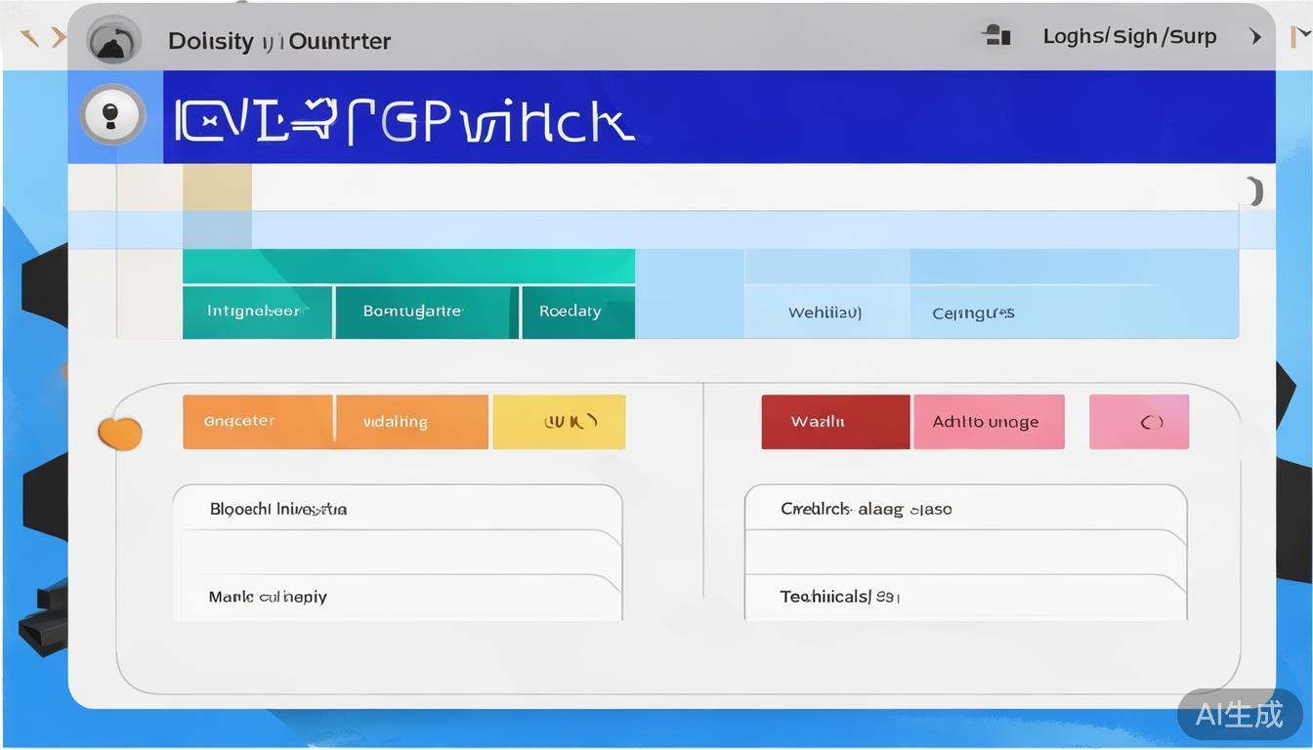The width and height of the screenshot is (1313, 750).
Task: Toggle the pink circle button
Action: 1139,422
